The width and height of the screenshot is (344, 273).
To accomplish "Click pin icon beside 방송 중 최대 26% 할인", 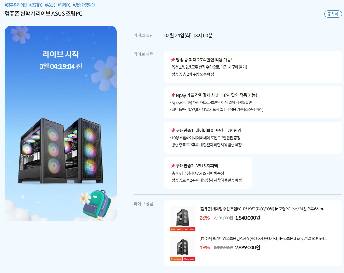I will 173,60.
